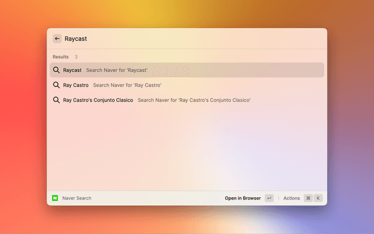This screenshot has height=234, width=374.
Task: Click the magnifier icon beside the 'Raycast' result
Action: 57,70
